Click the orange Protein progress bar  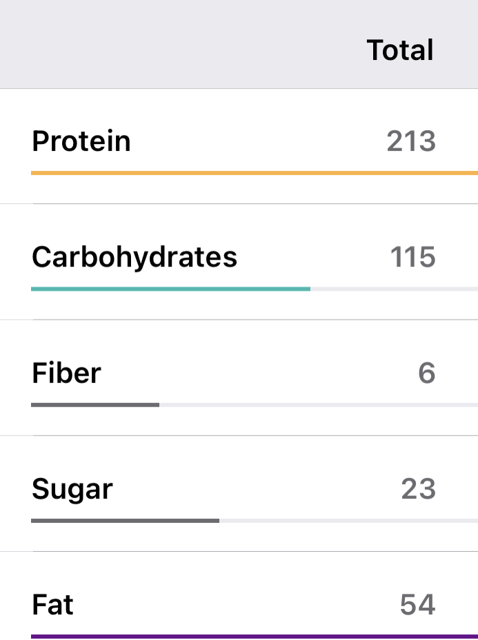tap(254, 173)
